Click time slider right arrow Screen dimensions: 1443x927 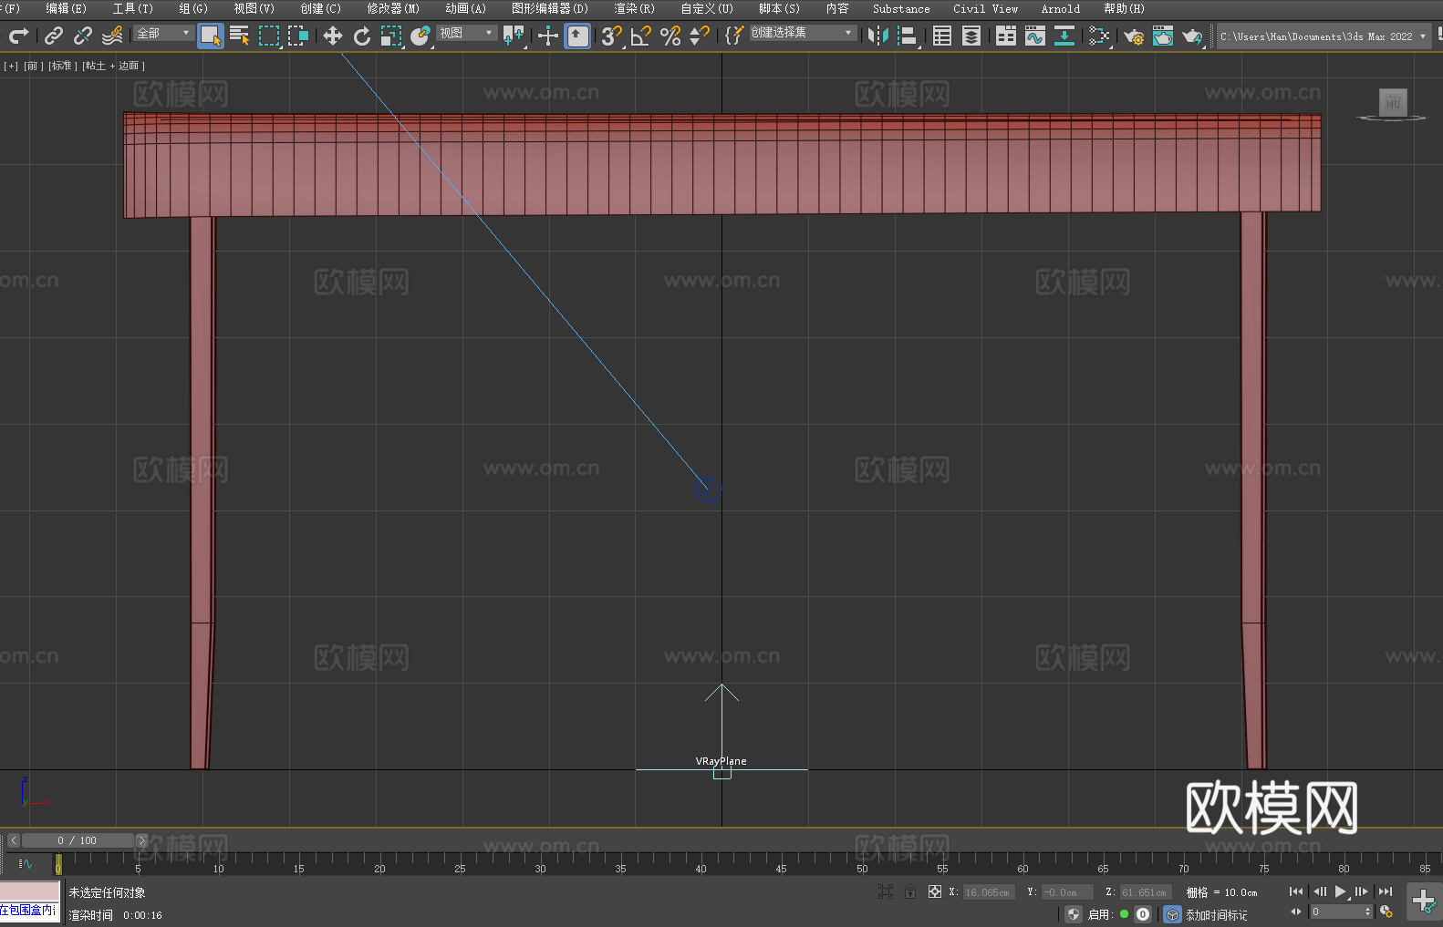[141, 840]
